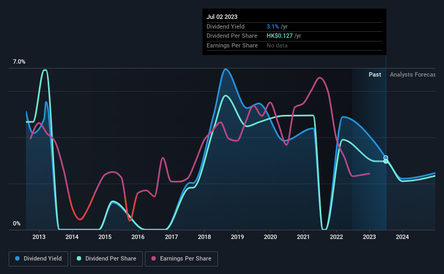
Task: Click the 7.0% y-axis label
Action: point(19,61)
